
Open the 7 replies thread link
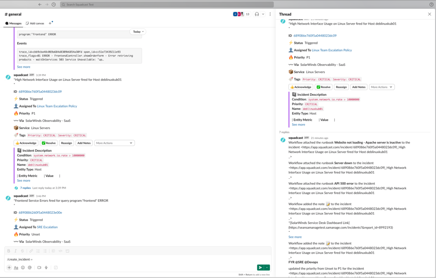pyautogui.click(x=26, y=188)
